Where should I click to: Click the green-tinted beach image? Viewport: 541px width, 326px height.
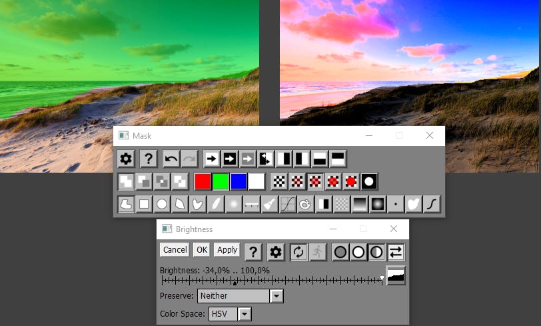[129, 87]
